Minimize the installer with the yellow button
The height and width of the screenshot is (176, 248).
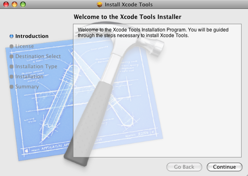click(14, 5)
